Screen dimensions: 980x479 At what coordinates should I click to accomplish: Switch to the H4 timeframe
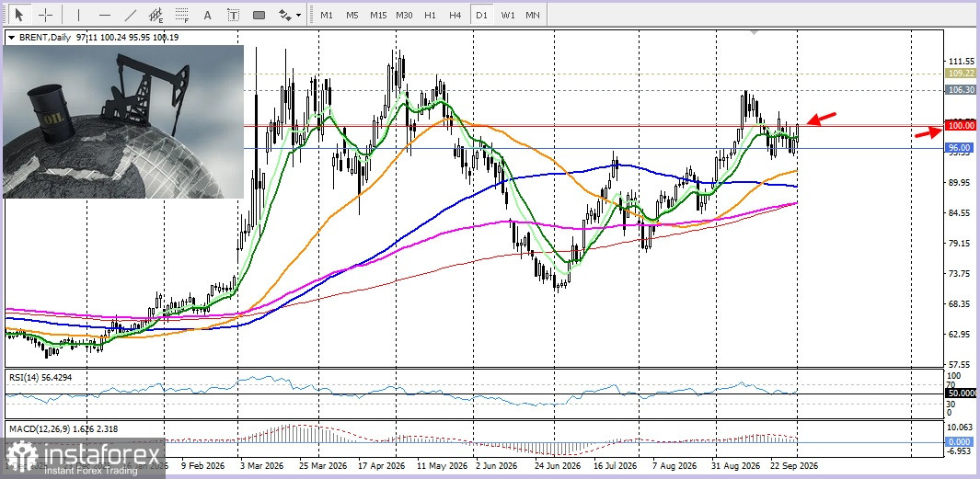click(x=455, y=15)
